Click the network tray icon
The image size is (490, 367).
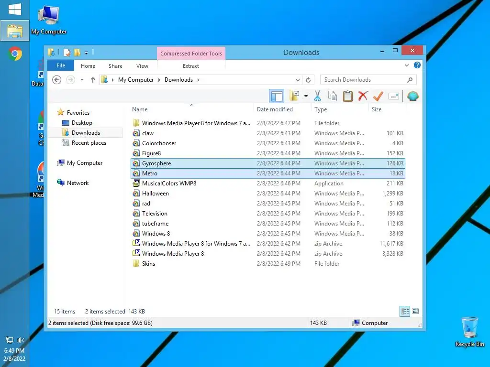[10, 340]
